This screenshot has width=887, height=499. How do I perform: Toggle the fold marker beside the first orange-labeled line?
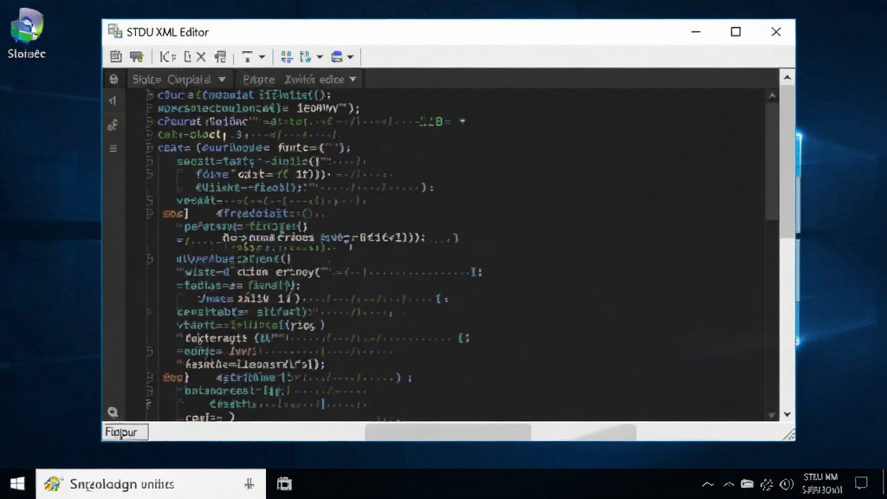149,213
